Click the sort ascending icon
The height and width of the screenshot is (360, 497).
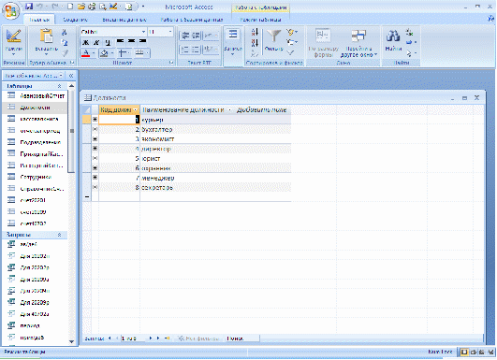255,32
